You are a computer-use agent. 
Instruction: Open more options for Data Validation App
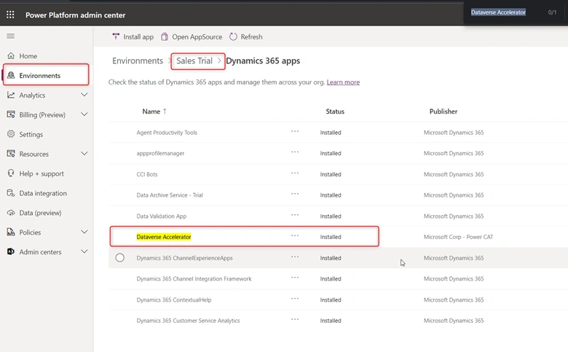click(x=295, y=215)
